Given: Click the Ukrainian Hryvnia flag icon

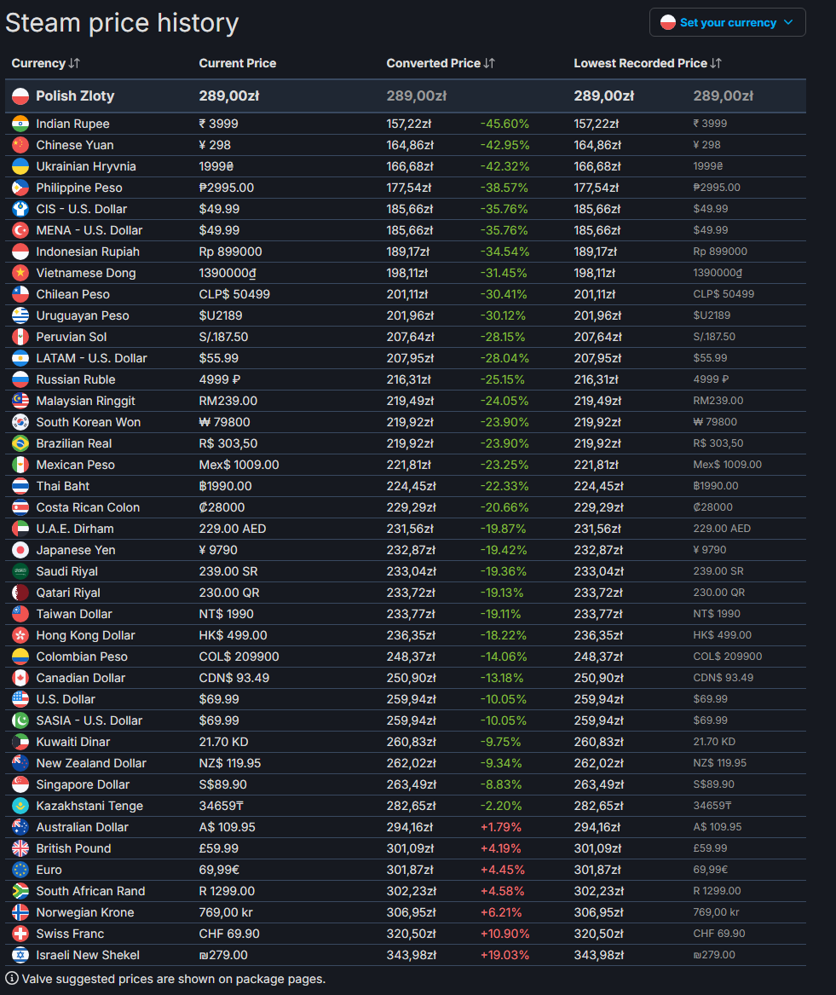Looking at the screenshot, I should click(20, 166).
